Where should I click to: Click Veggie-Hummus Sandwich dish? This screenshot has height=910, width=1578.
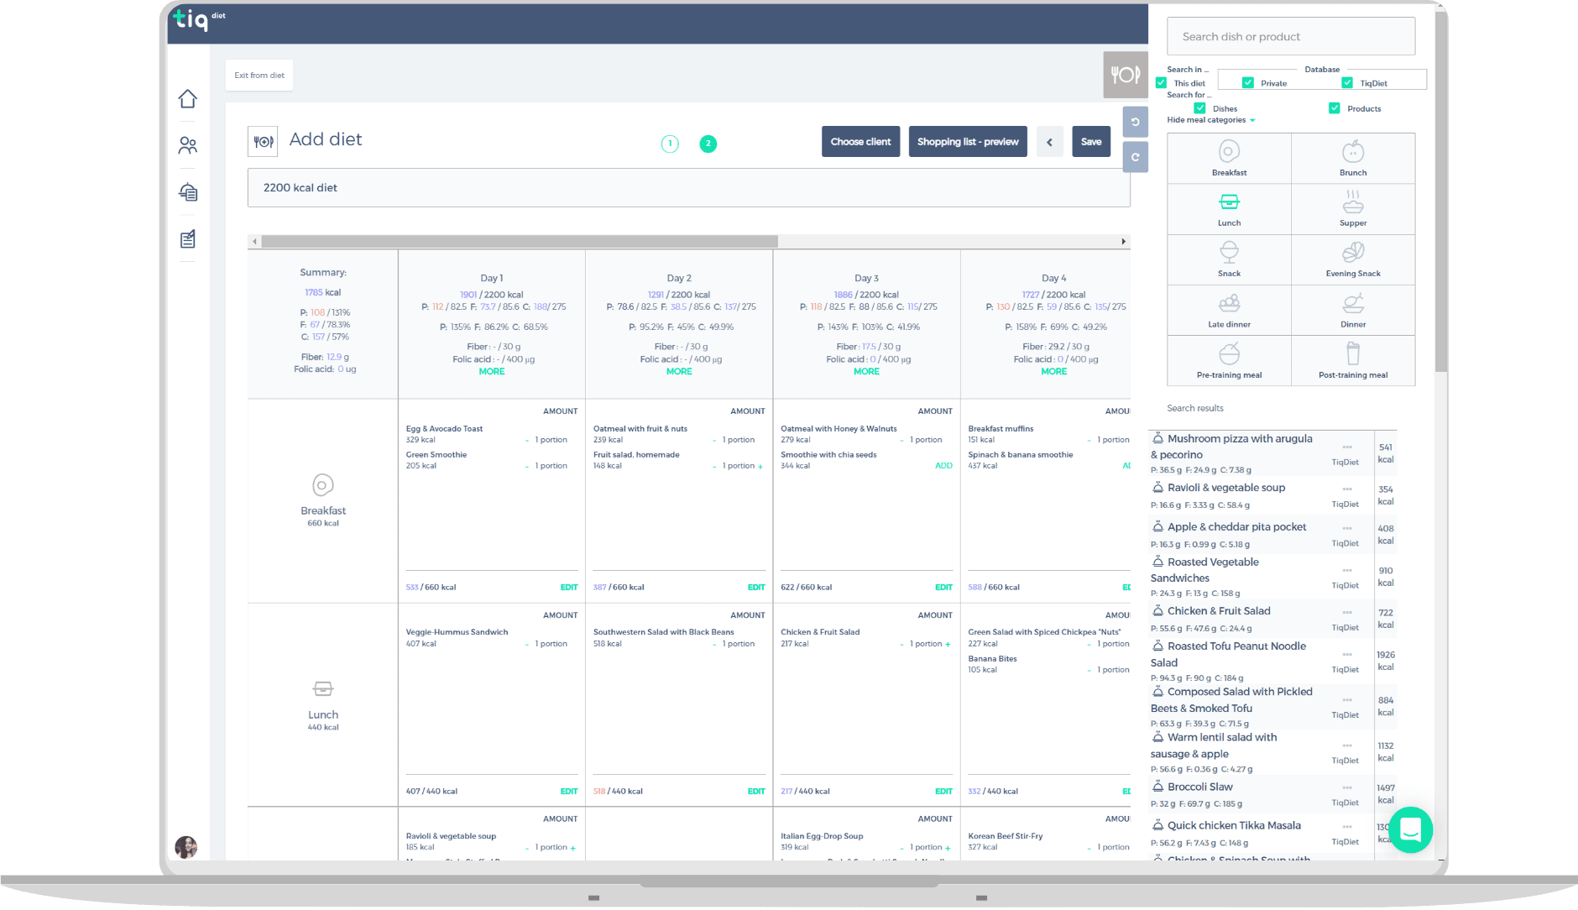click(457, 633)
